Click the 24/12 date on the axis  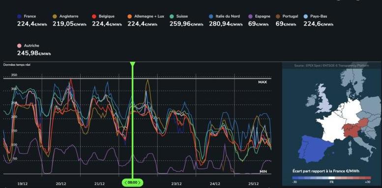(215, 184)
